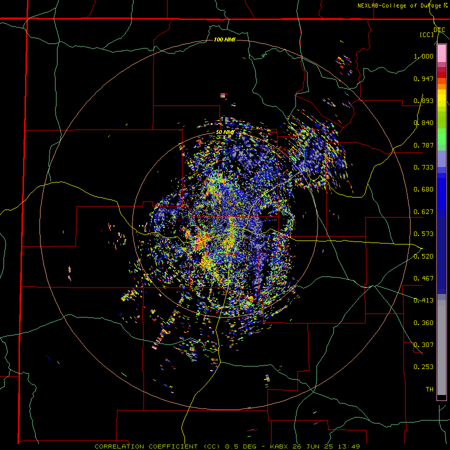Click the 0.253 color scale value
The height and width of the screenshot is (450, 450).
tap(423, 367)
